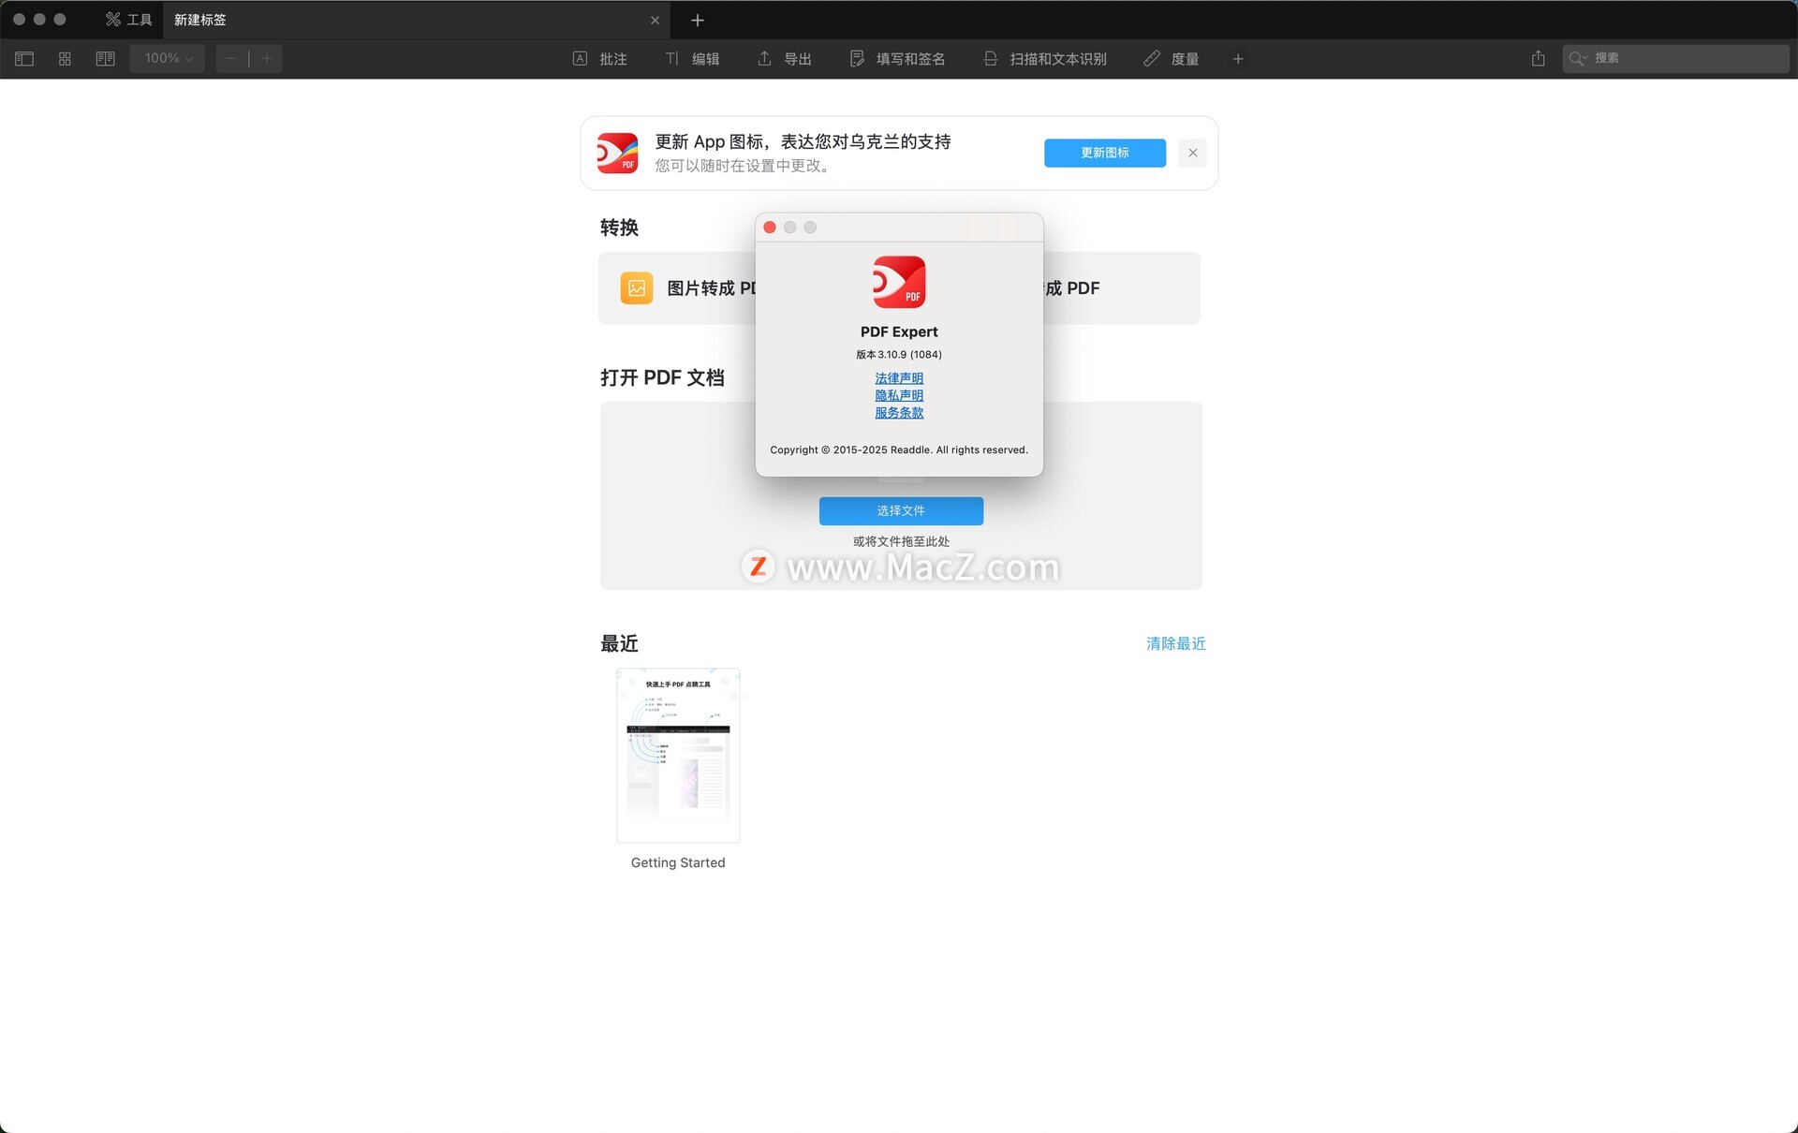This screenshot has width=1798, height=1133.
Task: Click the zoom out minus button
Action: point(231,59)
